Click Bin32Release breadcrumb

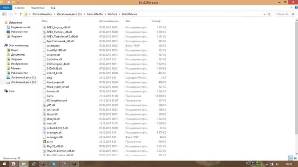coord(129,14)
